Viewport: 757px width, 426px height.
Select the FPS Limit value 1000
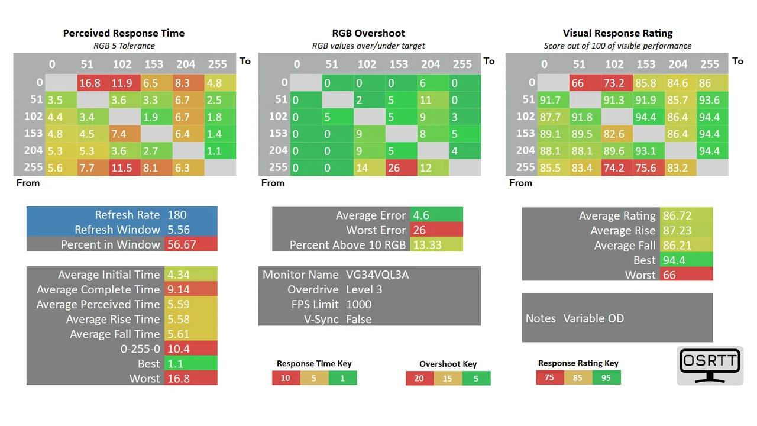359,305
